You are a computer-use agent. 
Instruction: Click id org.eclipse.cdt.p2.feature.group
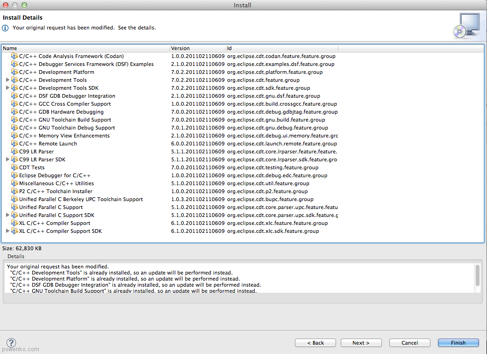[267, 191]
